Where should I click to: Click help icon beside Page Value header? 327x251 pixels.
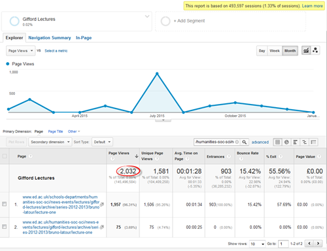tap(319, 156)
